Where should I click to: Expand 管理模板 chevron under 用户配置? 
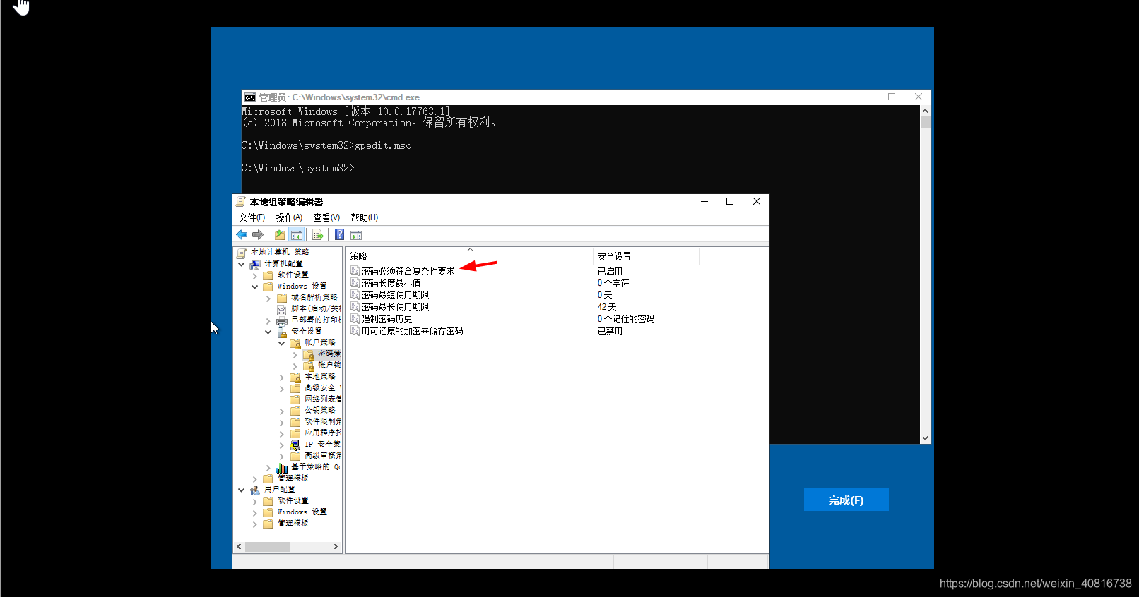255,524
